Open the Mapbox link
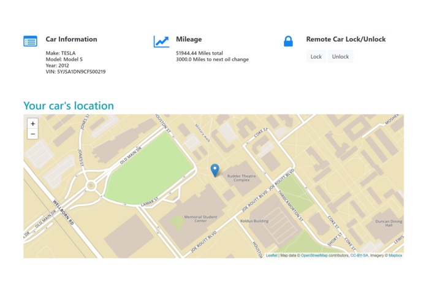The width and height of the screenshot is (426, 303). pos(395,255)
